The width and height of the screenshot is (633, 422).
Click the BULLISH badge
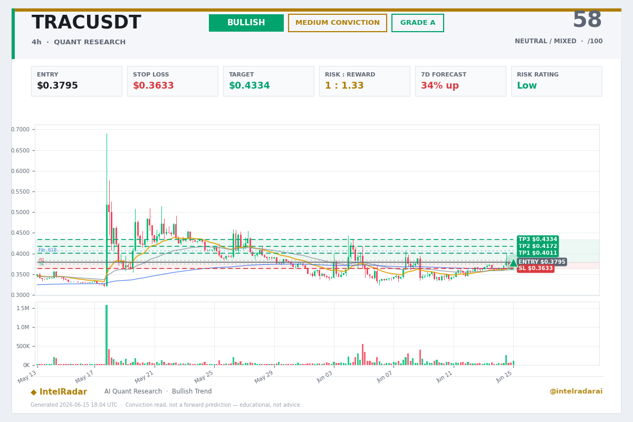(x=246, y=23)
